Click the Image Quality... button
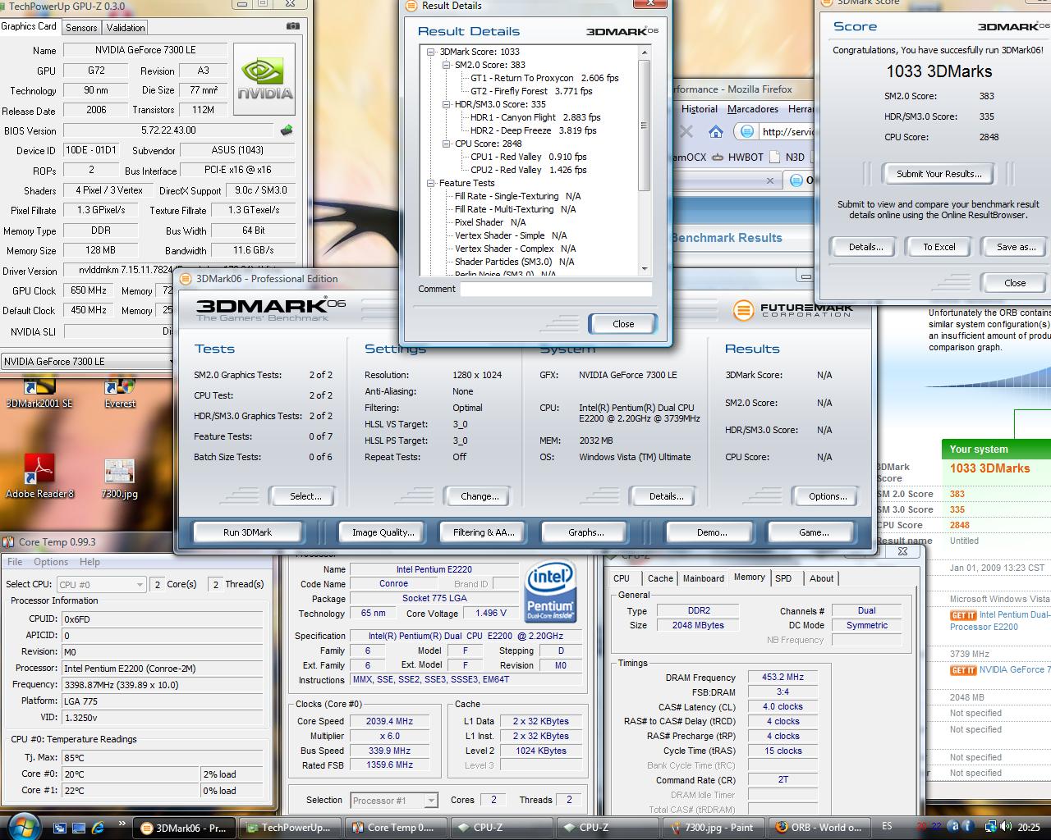Image resolution: width=1051 pixels, height=840 pixels. [x=383, y=532]
